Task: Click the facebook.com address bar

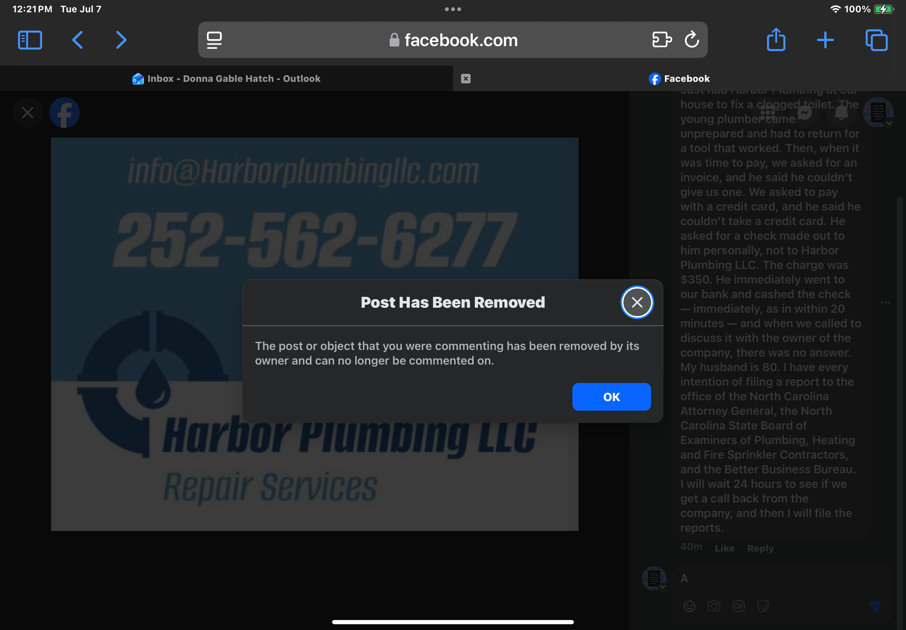Action: [x=452, y=40]
